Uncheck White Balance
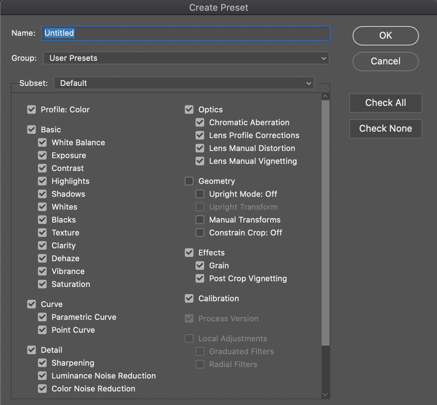Viewport: 437px width, 405px height. tap(42, 142)
